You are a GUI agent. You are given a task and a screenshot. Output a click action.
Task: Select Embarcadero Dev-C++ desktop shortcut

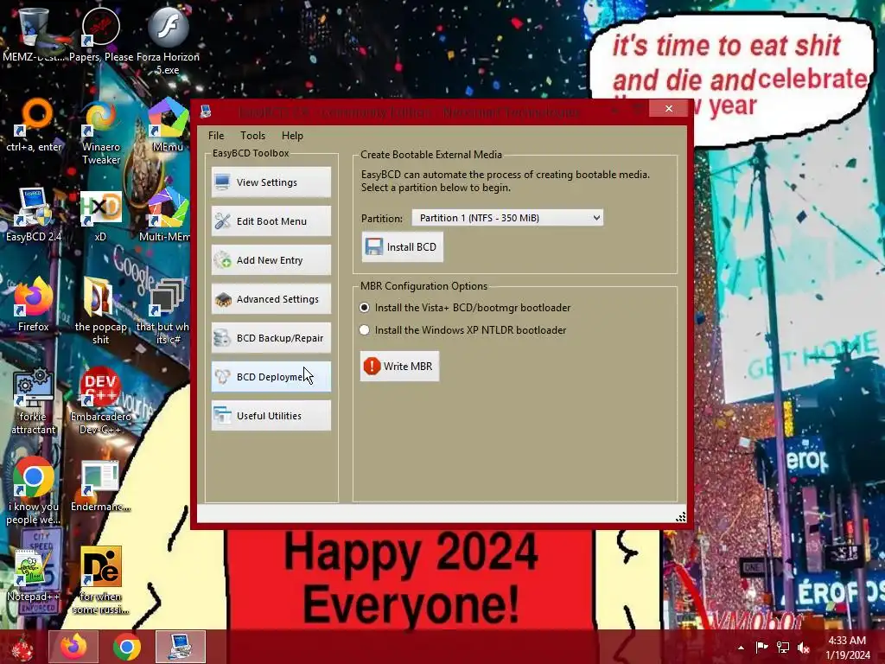coord(100,401)
